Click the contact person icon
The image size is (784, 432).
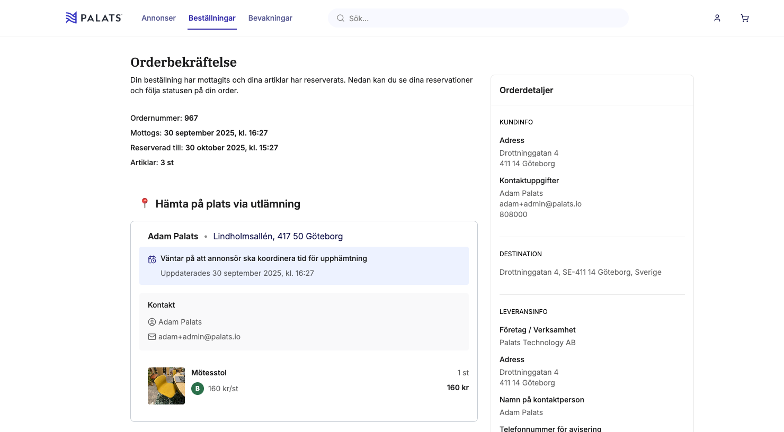152,322
